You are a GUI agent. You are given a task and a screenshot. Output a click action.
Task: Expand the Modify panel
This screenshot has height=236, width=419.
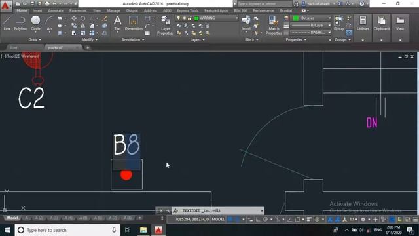tap(90, 39)
